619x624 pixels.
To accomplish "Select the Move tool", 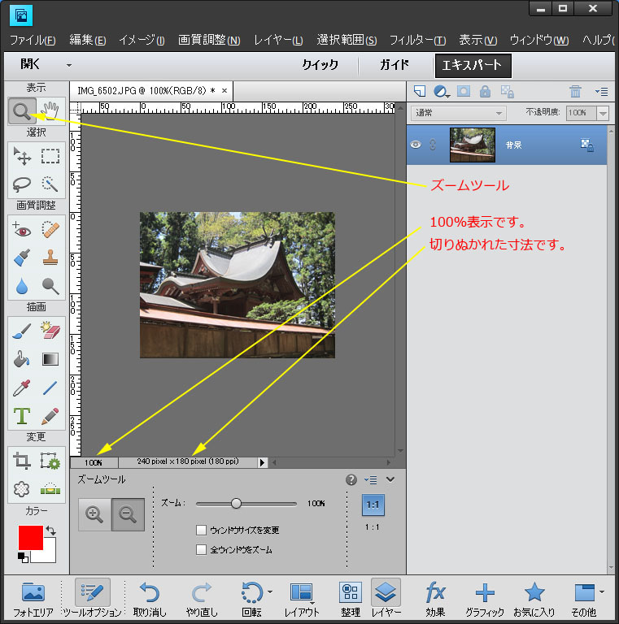I will (22, 156).
